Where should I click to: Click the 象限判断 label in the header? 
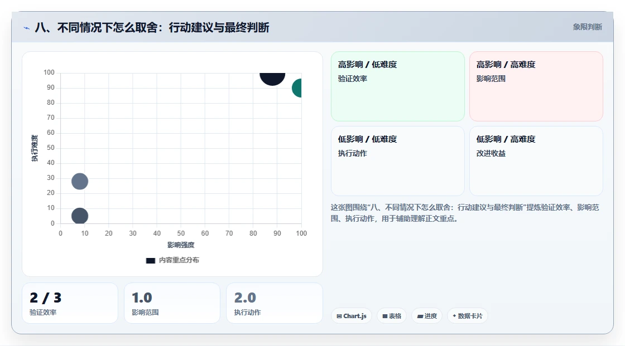(x=587, y=27)
